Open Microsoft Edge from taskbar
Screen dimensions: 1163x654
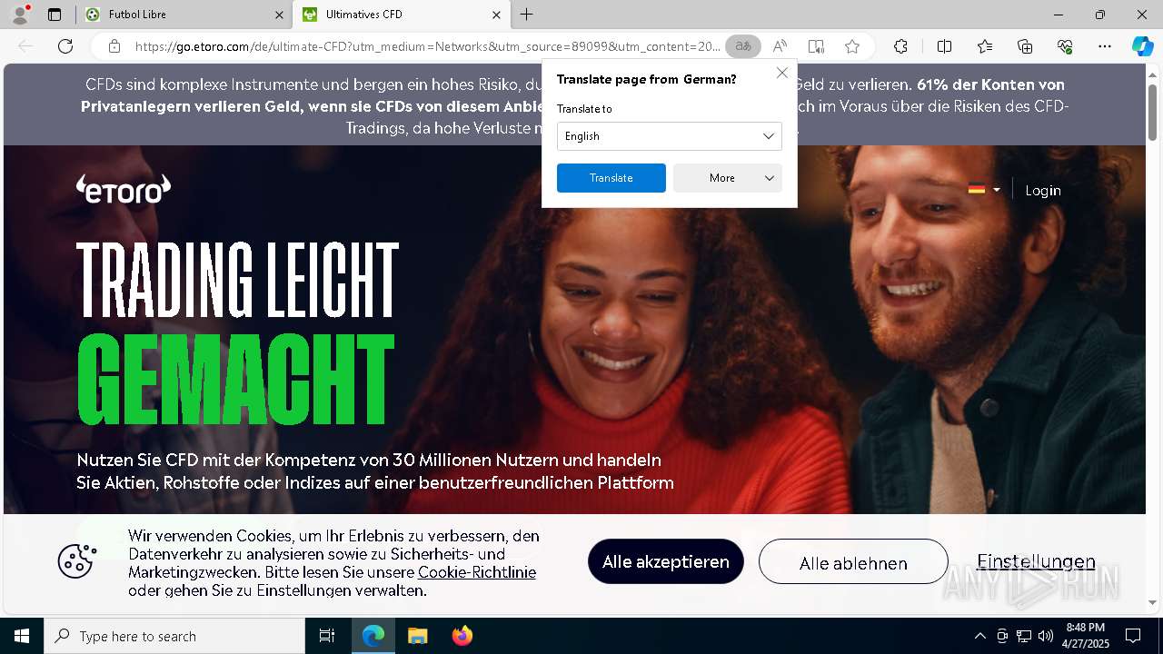[373, 636]
